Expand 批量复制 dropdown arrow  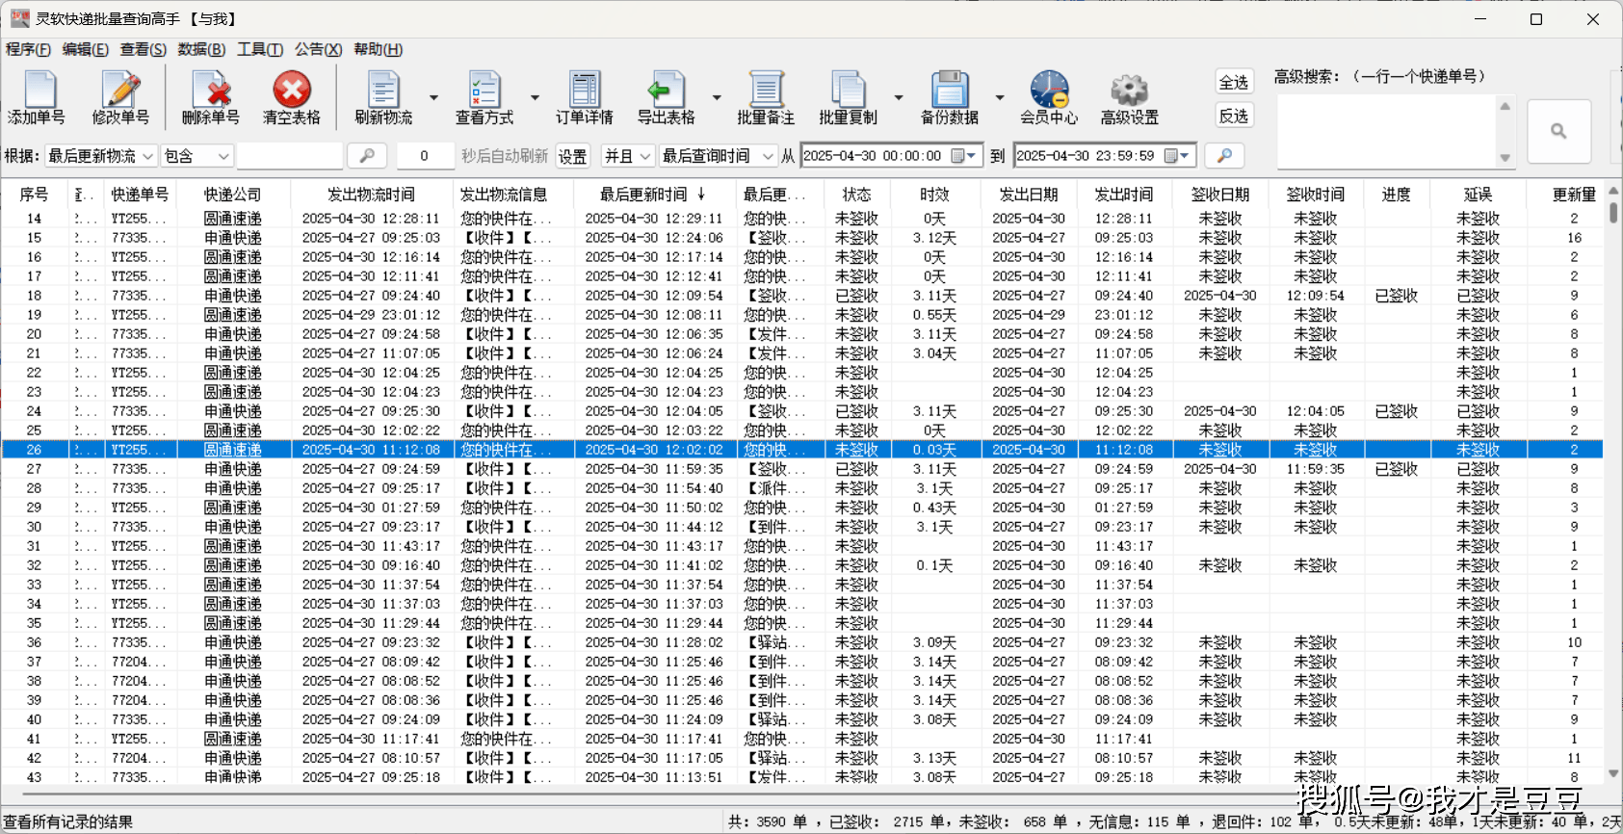tap(899, 97)
